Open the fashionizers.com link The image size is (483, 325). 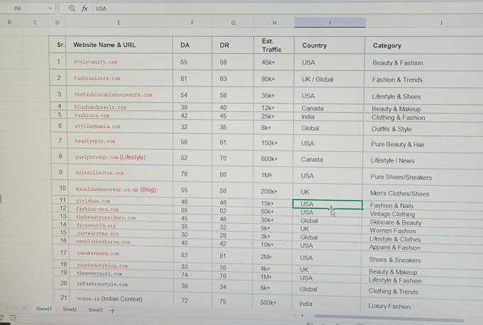click(97, 78)
